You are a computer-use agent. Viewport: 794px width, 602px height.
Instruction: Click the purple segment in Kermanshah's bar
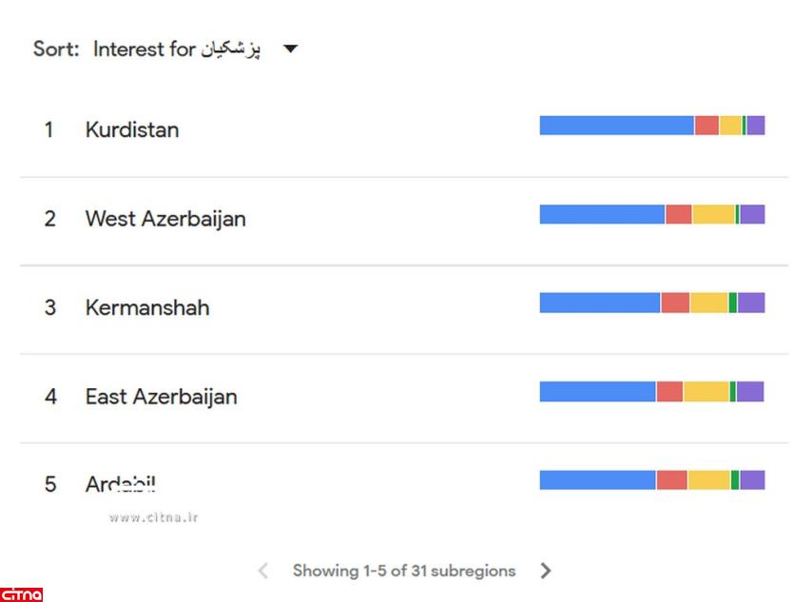tap(751, 302)
